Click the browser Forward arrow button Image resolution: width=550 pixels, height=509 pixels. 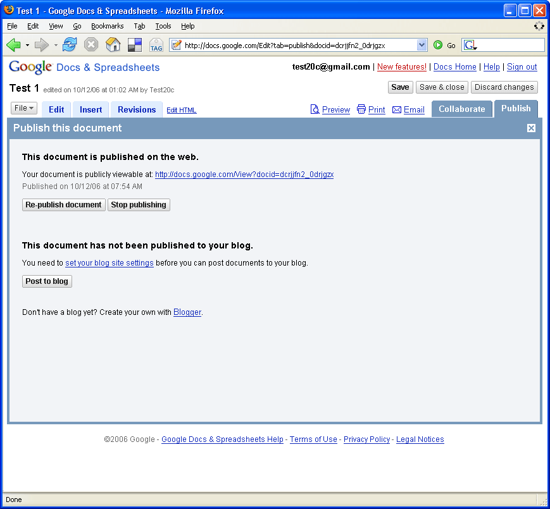pos(41,45)
